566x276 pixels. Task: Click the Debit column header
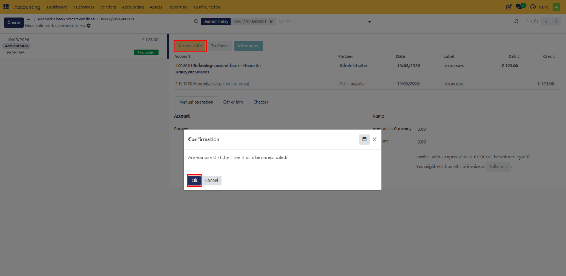point(512,56)
